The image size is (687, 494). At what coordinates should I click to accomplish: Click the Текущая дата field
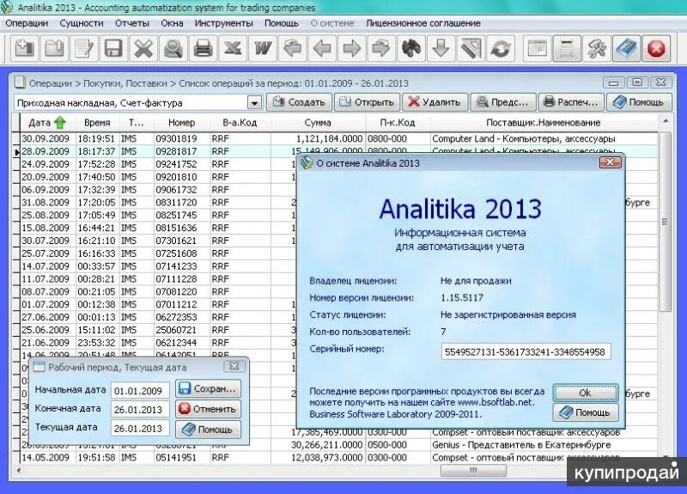140,428
